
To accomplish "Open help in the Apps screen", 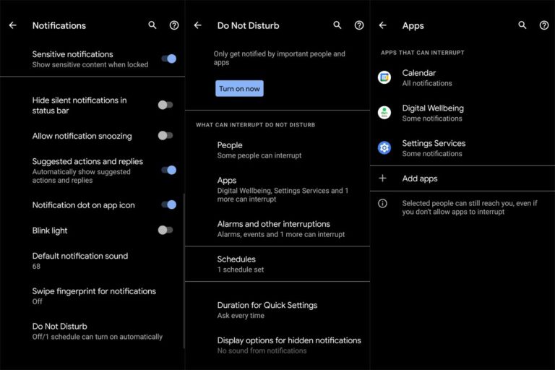I will pyautogui.click(x=544, y=25).
